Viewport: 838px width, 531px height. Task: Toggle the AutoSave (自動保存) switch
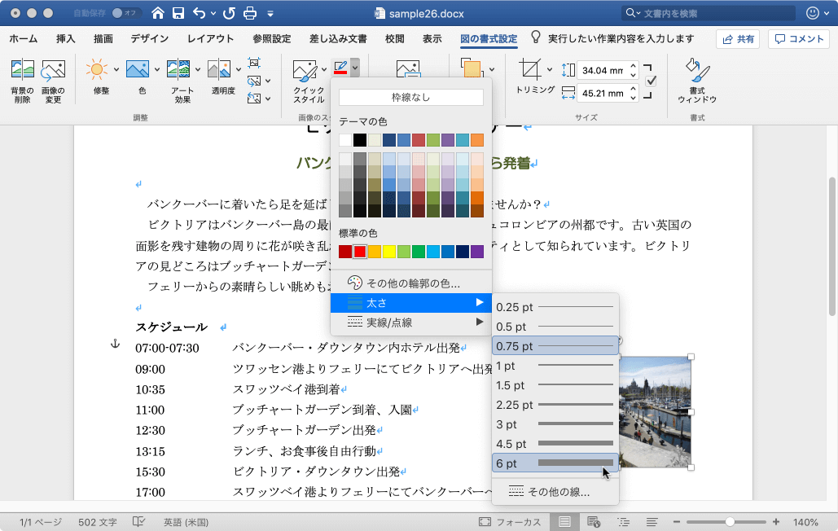(126, 13)
